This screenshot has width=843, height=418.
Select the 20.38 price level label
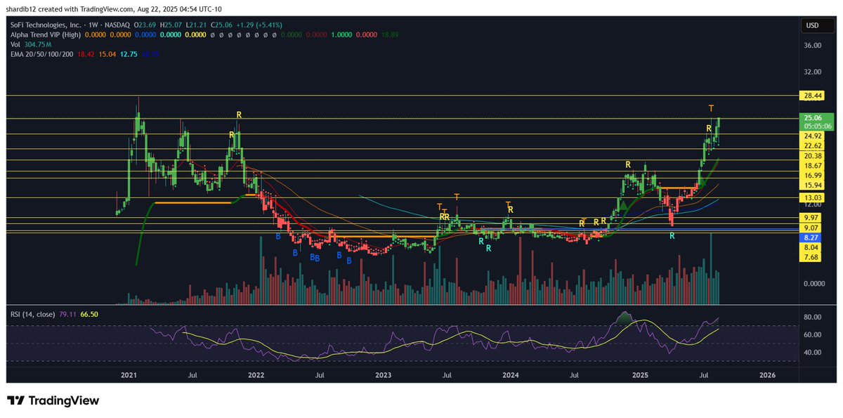click(813, 155)
